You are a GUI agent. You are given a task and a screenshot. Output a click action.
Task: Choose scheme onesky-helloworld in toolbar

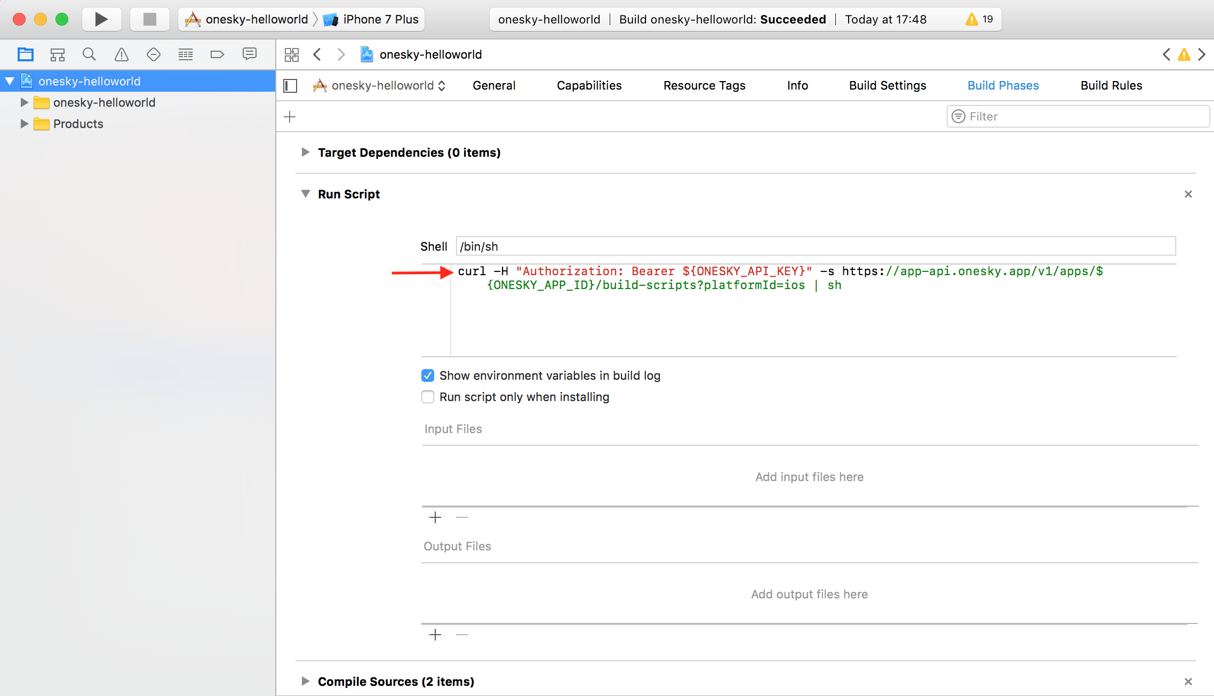coord(246,19)
